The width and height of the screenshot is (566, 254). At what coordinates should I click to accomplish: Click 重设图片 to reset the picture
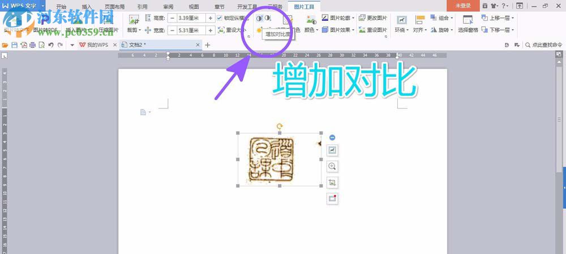coord(373,30)
